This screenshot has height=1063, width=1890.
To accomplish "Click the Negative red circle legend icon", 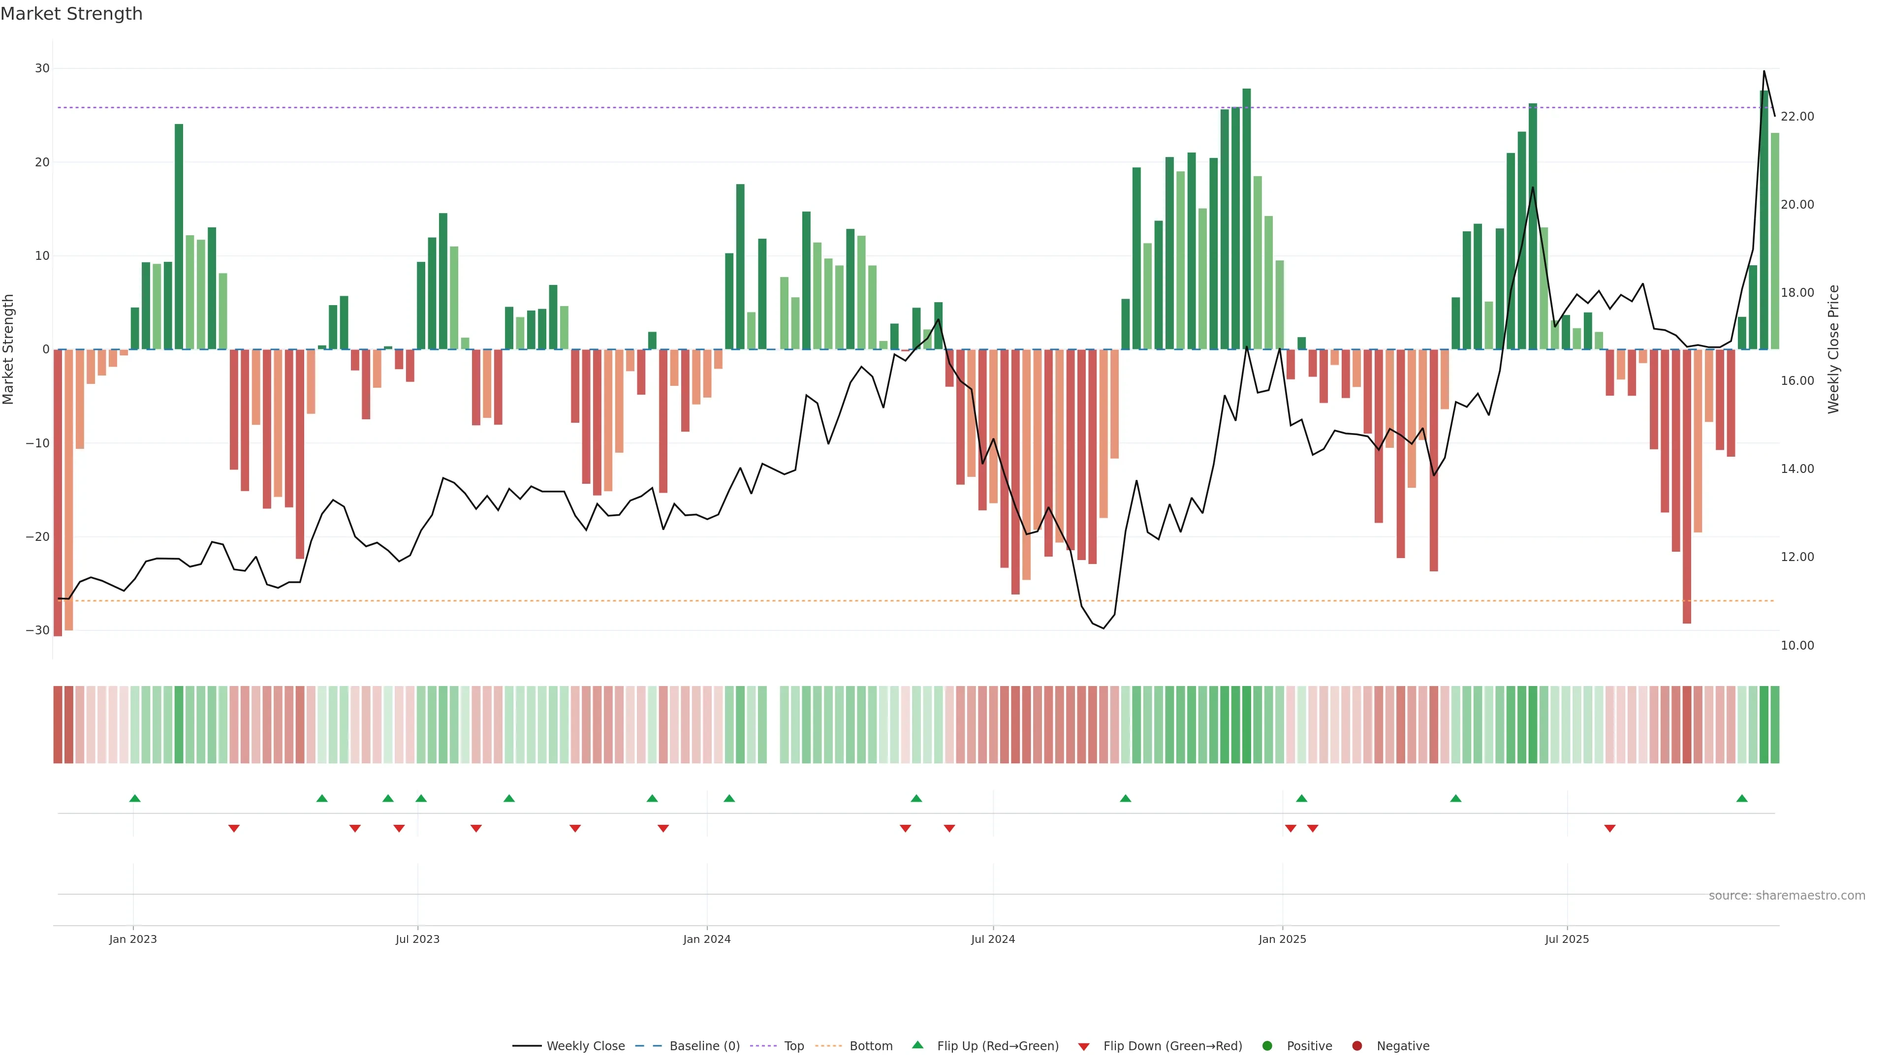I will click(x=1356, y=1045).
